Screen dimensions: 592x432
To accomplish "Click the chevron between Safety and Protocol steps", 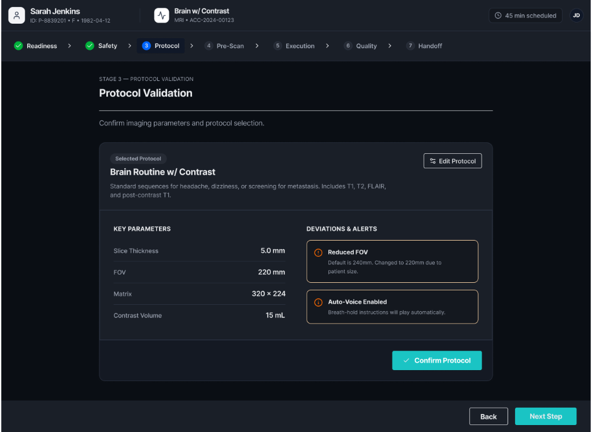I will 128,45.
